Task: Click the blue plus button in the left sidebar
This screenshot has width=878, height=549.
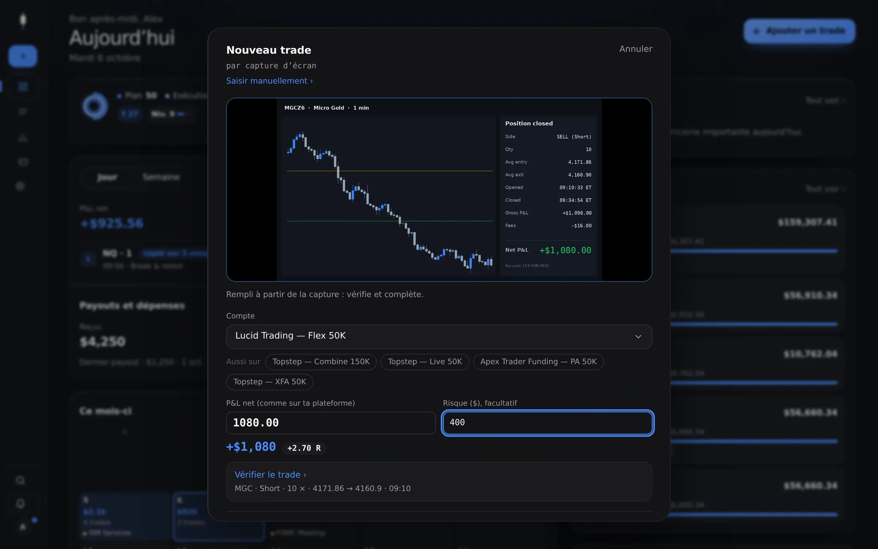Action: point(23,56)
